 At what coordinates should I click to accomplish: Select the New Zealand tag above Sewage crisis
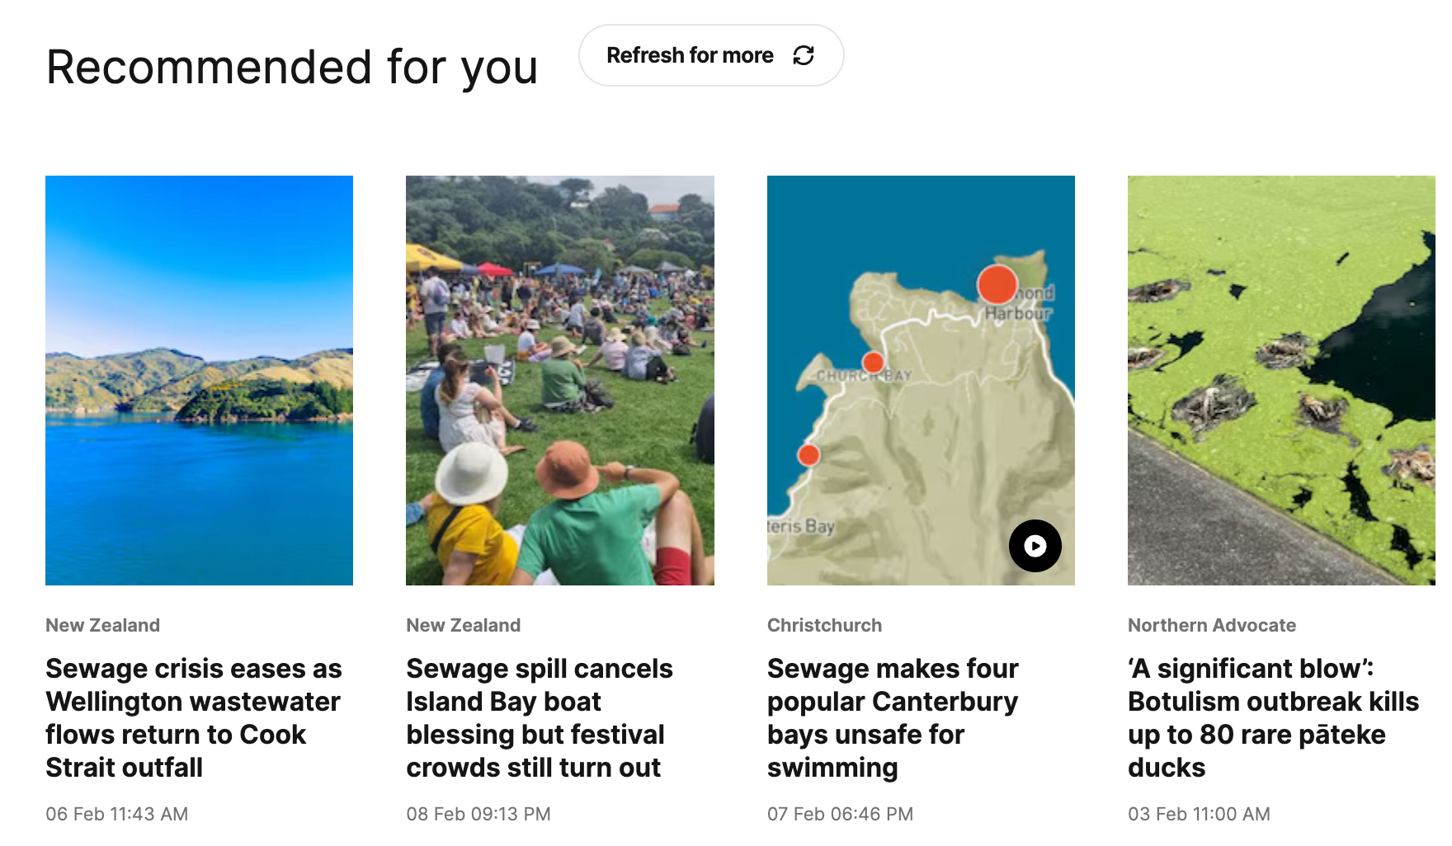click(x=103, y=625)
